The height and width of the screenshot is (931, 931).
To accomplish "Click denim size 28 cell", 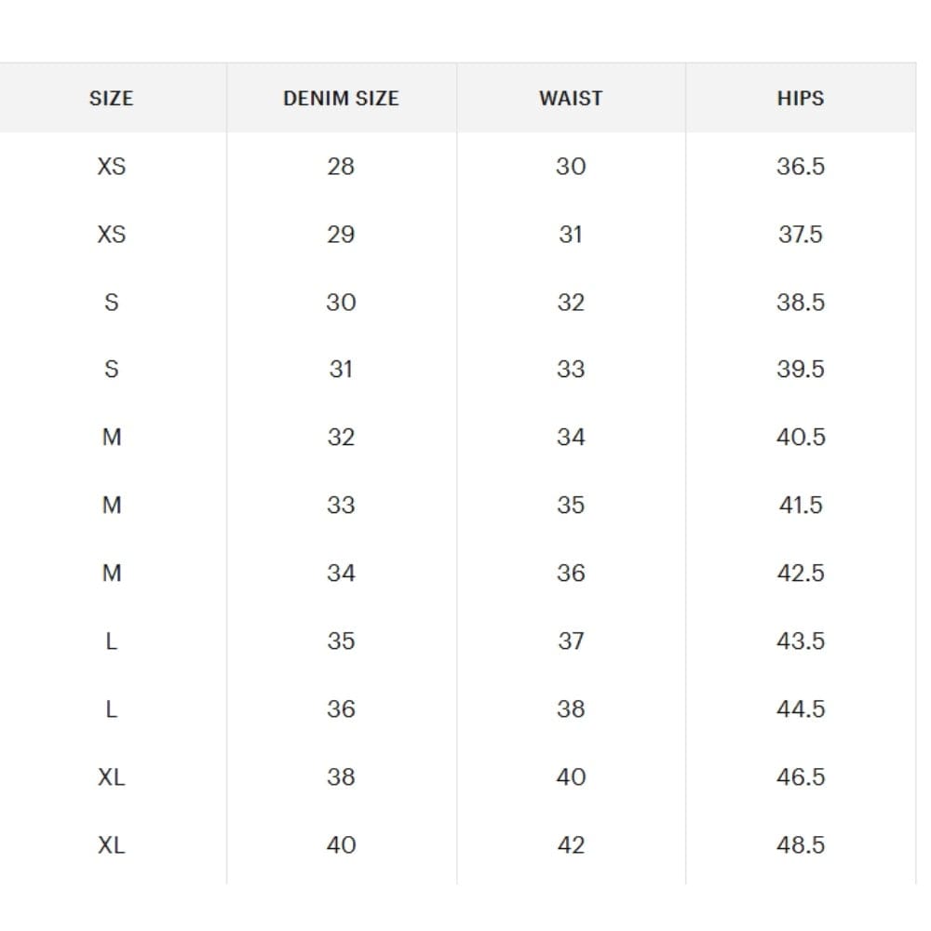I will click(x=341, y=167).
